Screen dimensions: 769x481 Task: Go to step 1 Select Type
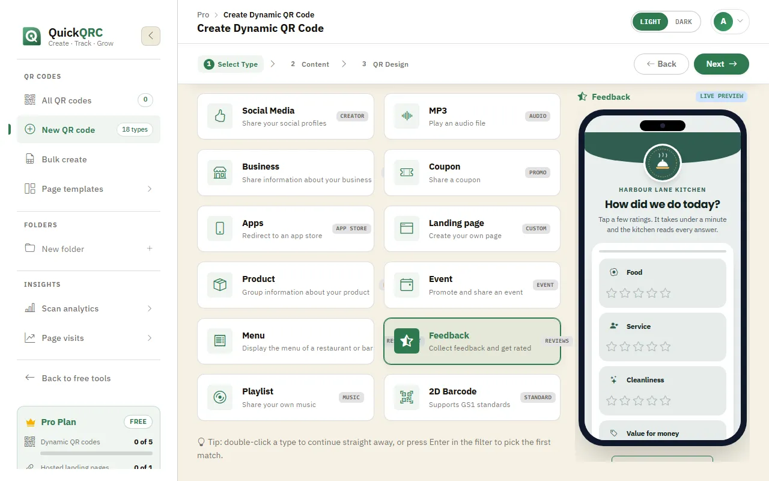(231, 64)
